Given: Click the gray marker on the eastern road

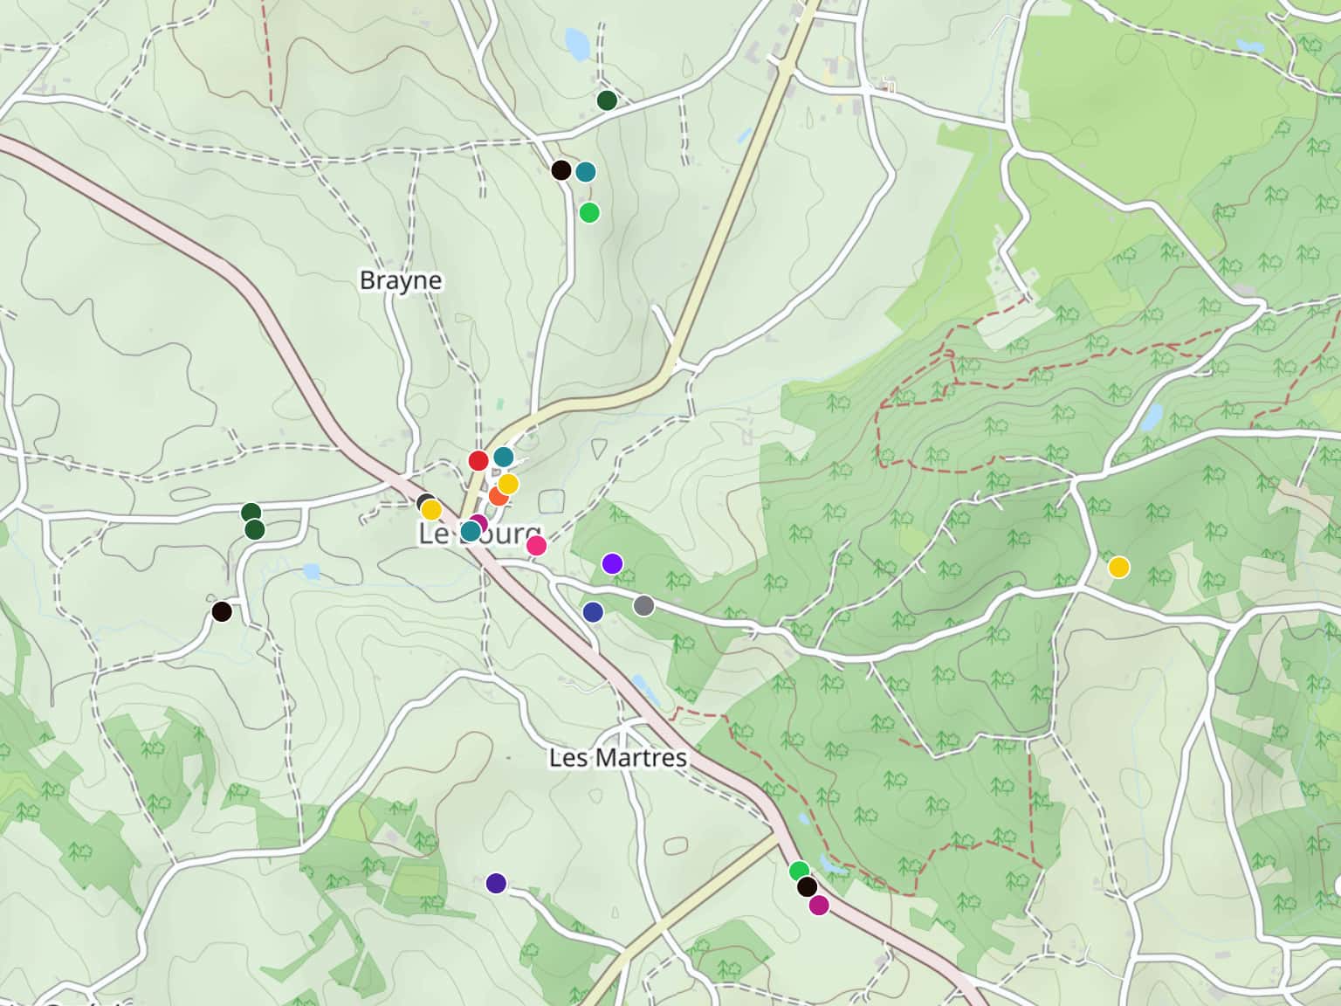Looking at the screenshot, I should 643,605.
